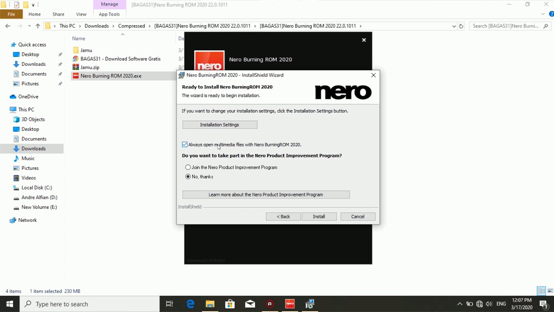554x312 pixels.
Task: Open Quick Access Toolbar customize dropdown
Action: pos(33,5)
